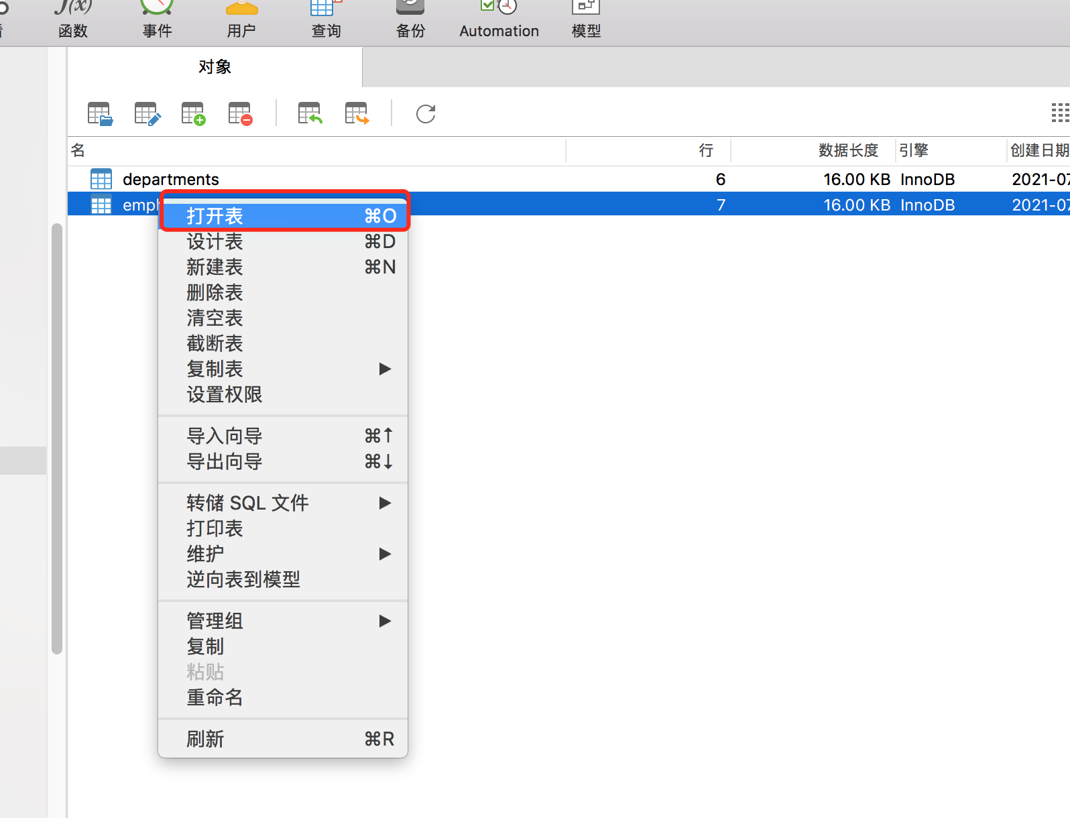The width and height of the screenshot is (1070, 818).
Task: Sort by the 创建日期 column header
Action: 1039,150
